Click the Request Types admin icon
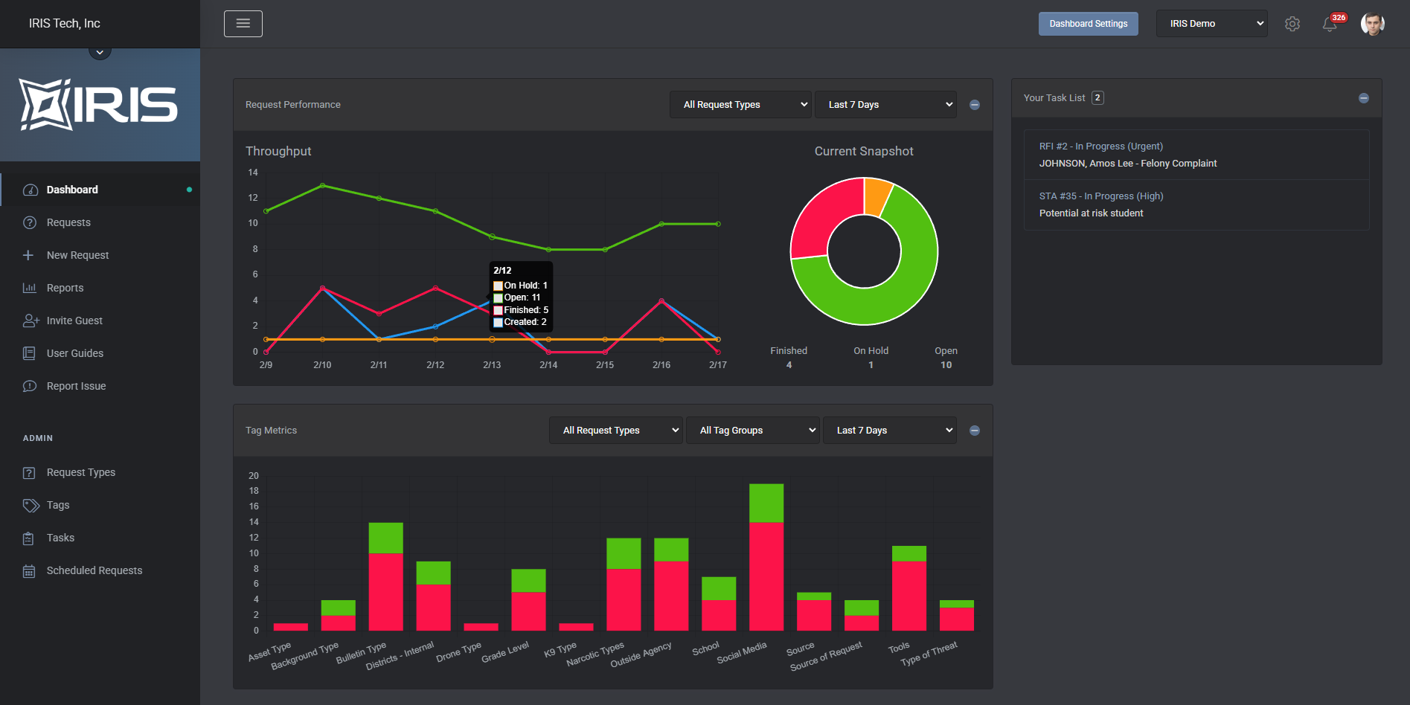Image resolution: width=1410 pixels, height=705 pixels. pos(29,473)
